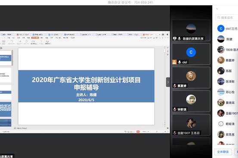
Task: Click the 全体静音 mute all button
Action: click(x=223, y=152)
